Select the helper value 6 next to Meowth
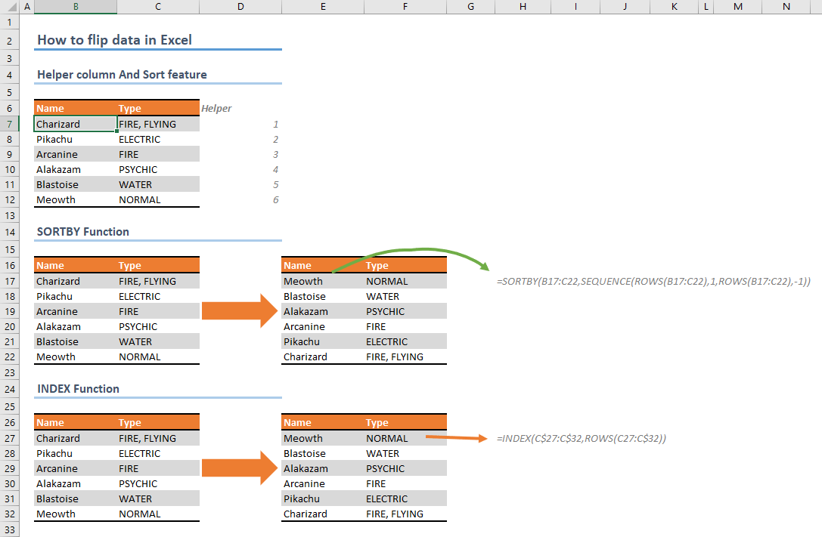 (x=275, y=199)
